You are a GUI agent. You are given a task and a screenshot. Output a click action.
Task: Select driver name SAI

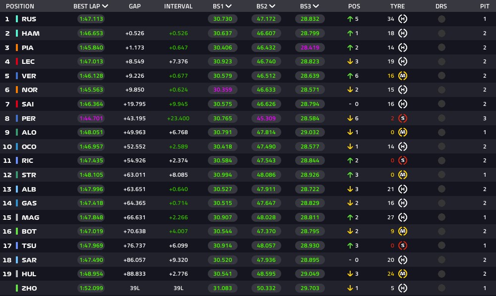tap(28, 104)
